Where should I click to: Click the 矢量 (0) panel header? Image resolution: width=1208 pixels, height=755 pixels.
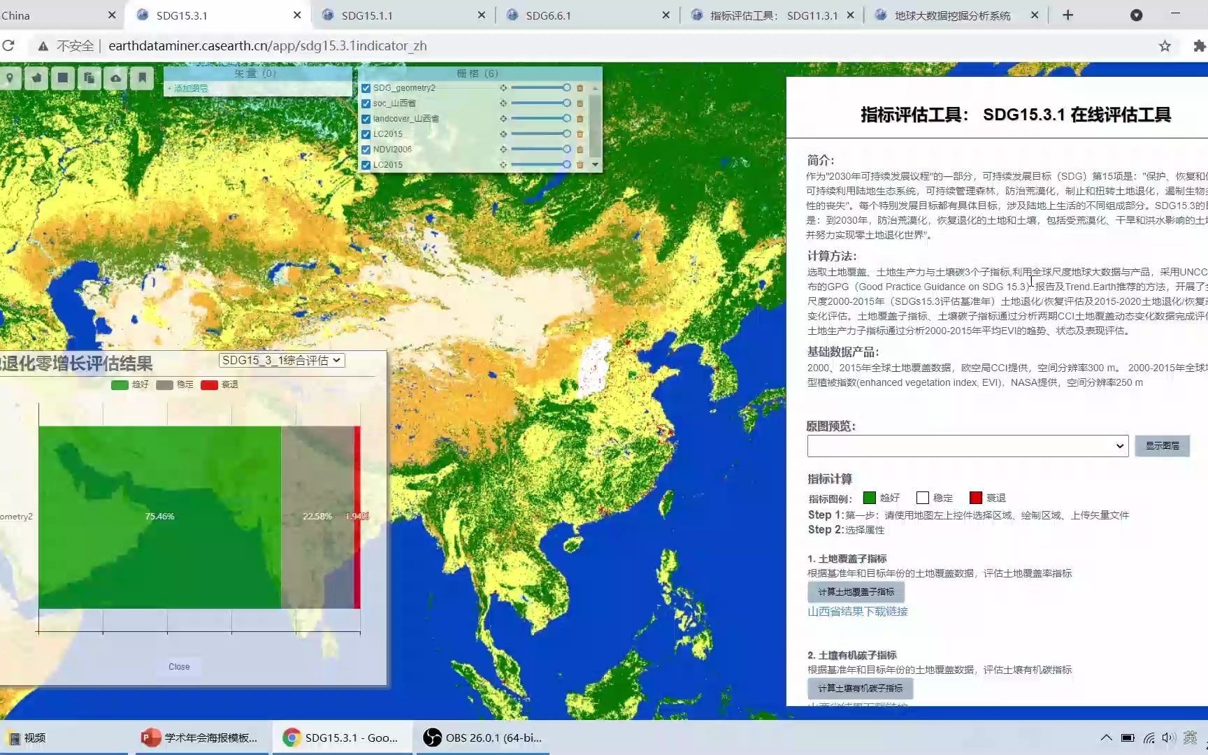click(257, 73)
